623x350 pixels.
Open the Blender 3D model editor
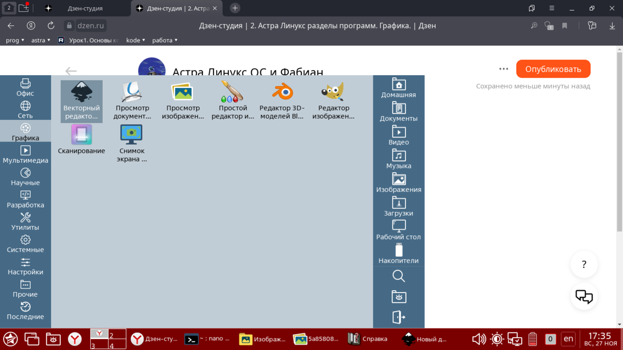[282, 101]
